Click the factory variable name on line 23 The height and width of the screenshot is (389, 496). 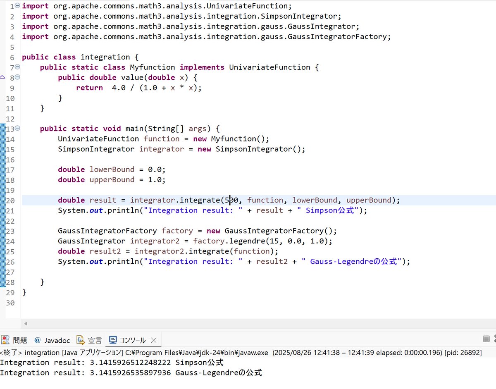[x=177, y=231]
